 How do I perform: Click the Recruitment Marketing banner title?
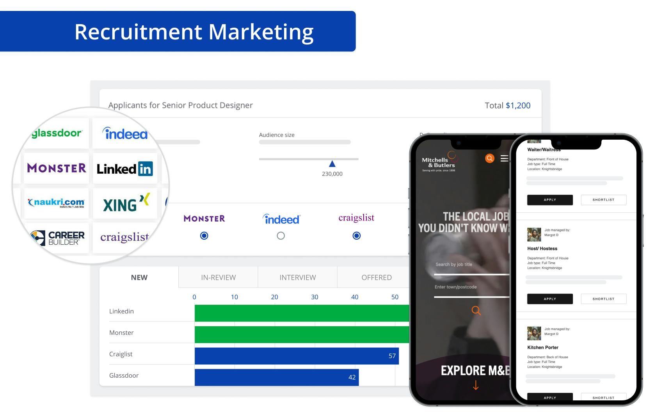click(x=194, y=32)
